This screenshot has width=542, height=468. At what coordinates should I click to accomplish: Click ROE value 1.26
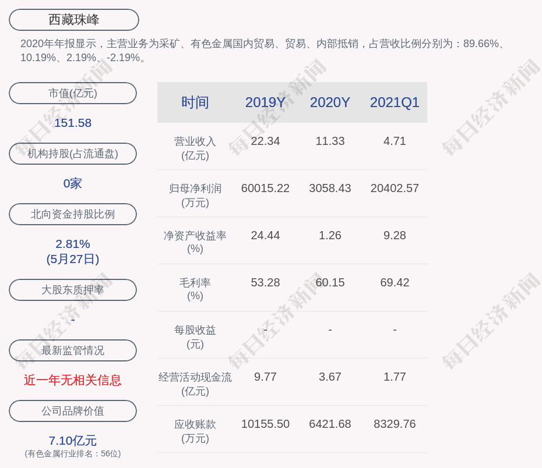[330, 235]
